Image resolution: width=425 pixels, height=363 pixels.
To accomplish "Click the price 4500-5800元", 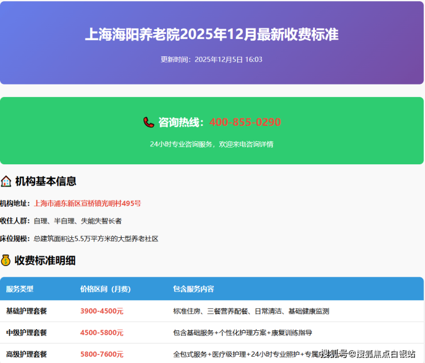I will tap(102, 333).
